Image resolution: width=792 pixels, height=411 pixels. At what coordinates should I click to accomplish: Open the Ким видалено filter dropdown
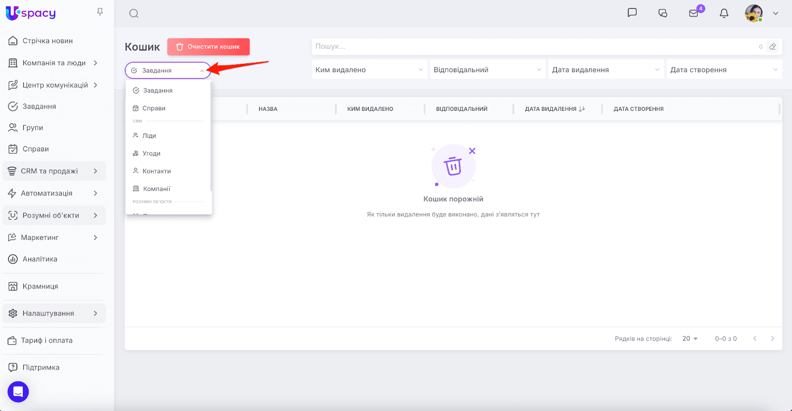click(x=370, y=70)
